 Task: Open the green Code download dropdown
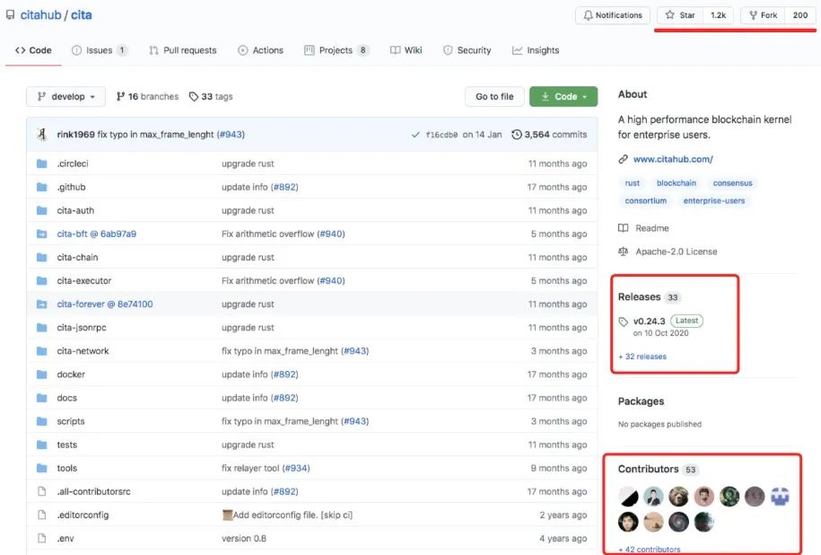click(x=563, y=96)
